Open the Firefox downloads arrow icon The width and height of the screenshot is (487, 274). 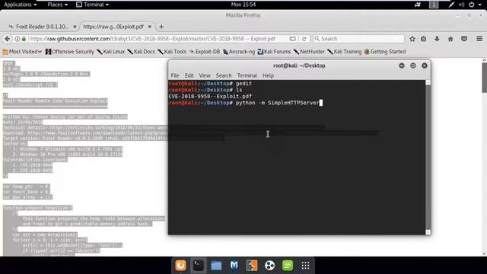point(437,39)
